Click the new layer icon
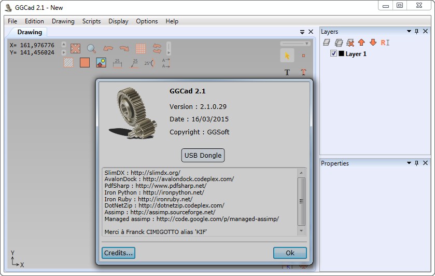The image size is (435, 276). coord(327,43)
